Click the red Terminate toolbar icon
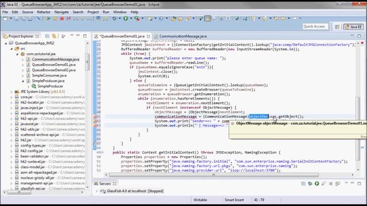This screenshot has height=206, width=367. 62,18
